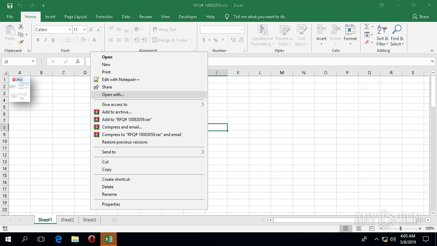Select Page Break Preview icon in status bar

point(372,228)
